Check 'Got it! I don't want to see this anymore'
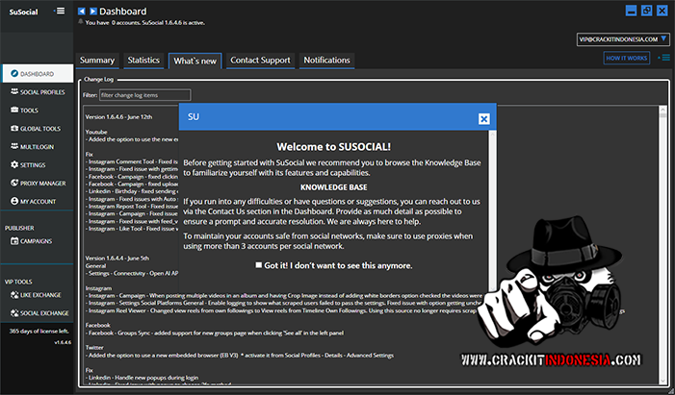This screenshot has width=675, height=395. click(260, 265)
